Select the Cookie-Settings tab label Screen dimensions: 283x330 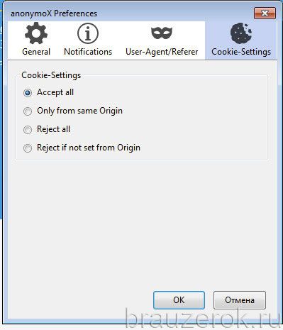click(x=241, y=52)
